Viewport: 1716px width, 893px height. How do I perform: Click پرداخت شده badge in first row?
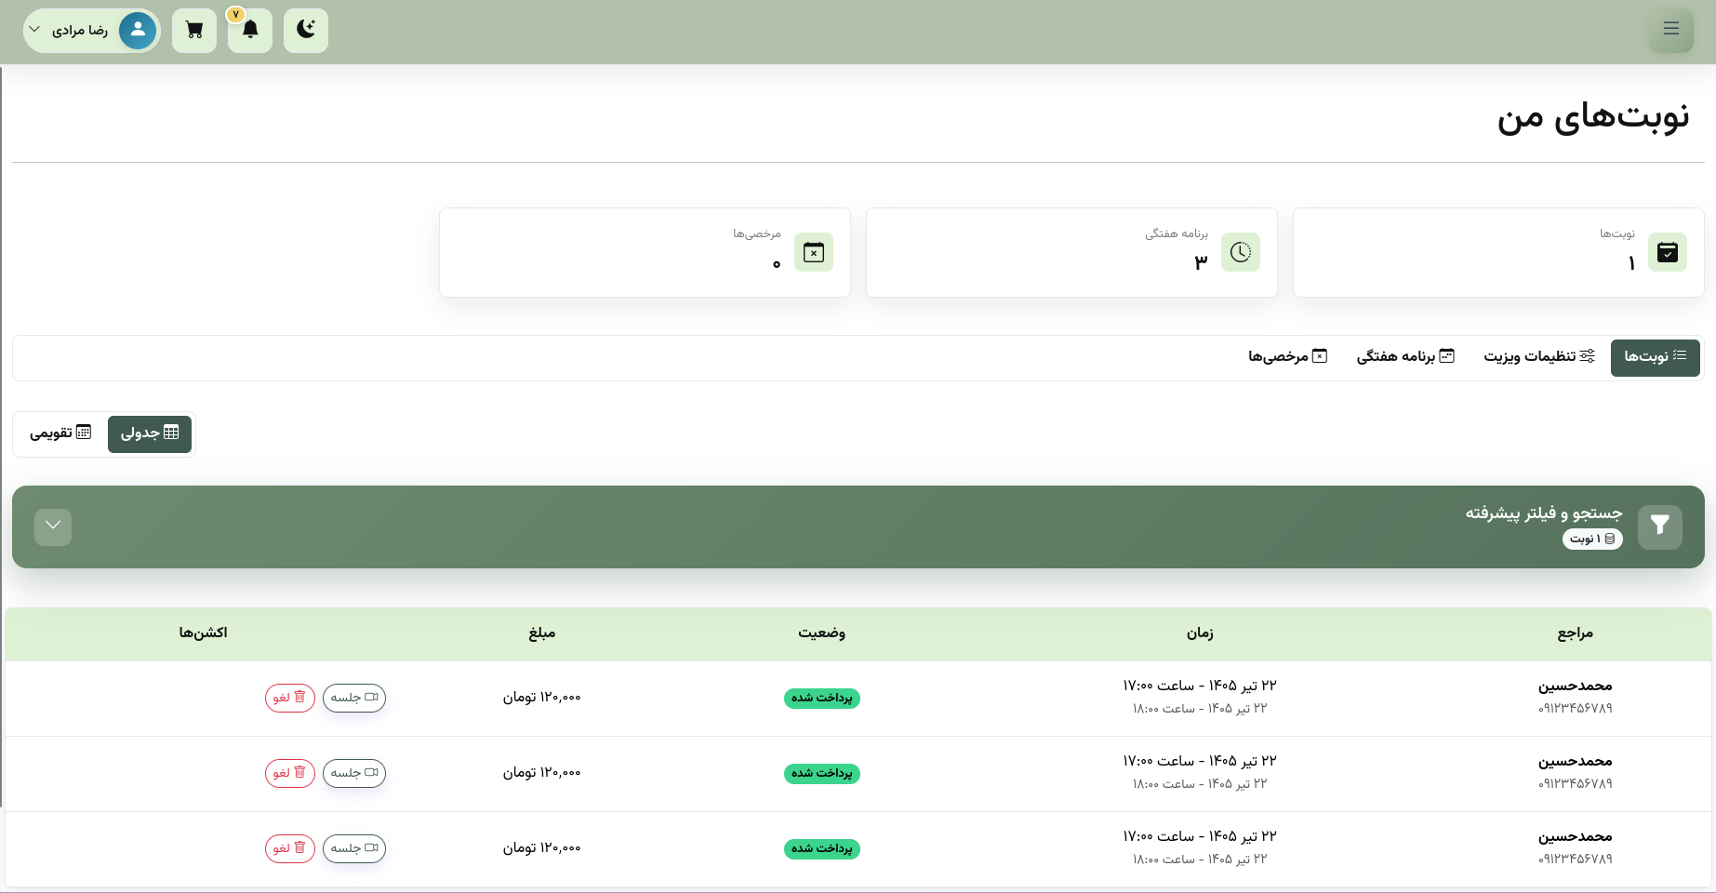point(822,699)
